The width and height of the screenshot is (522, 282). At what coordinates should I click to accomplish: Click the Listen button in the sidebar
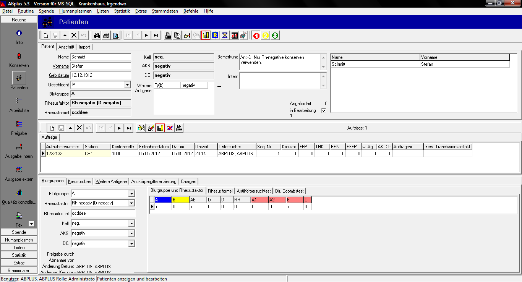(x=19, y=248)
